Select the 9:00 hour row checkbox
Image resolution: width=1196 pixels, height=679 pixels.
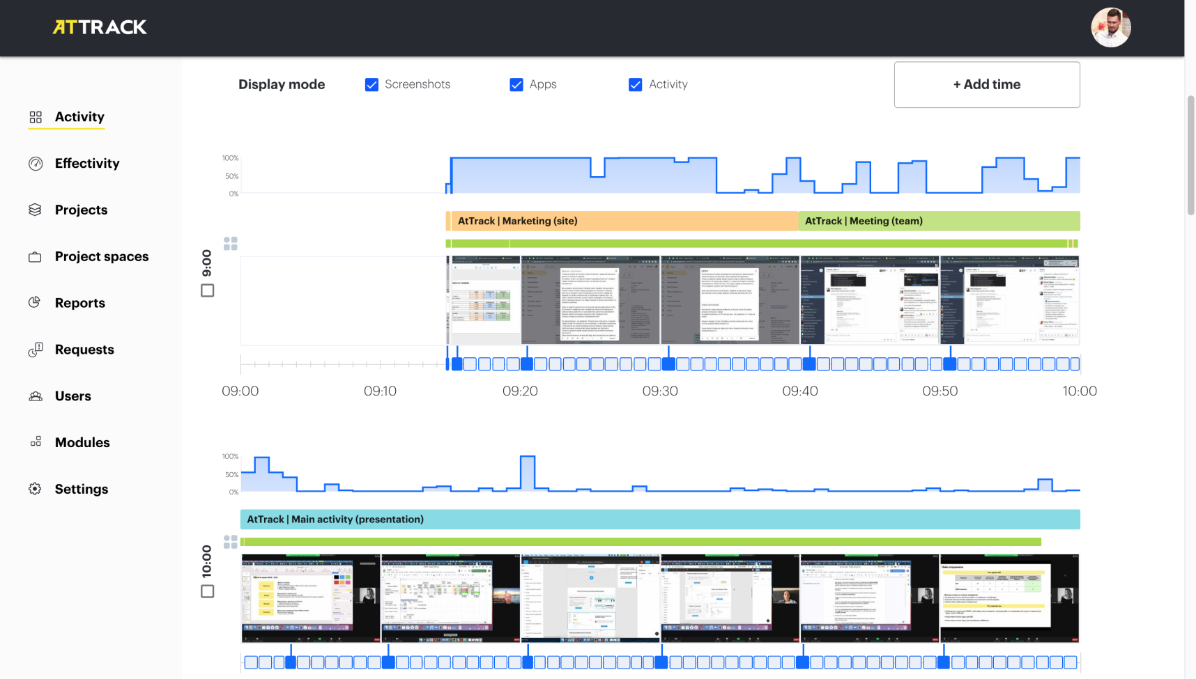208,290
